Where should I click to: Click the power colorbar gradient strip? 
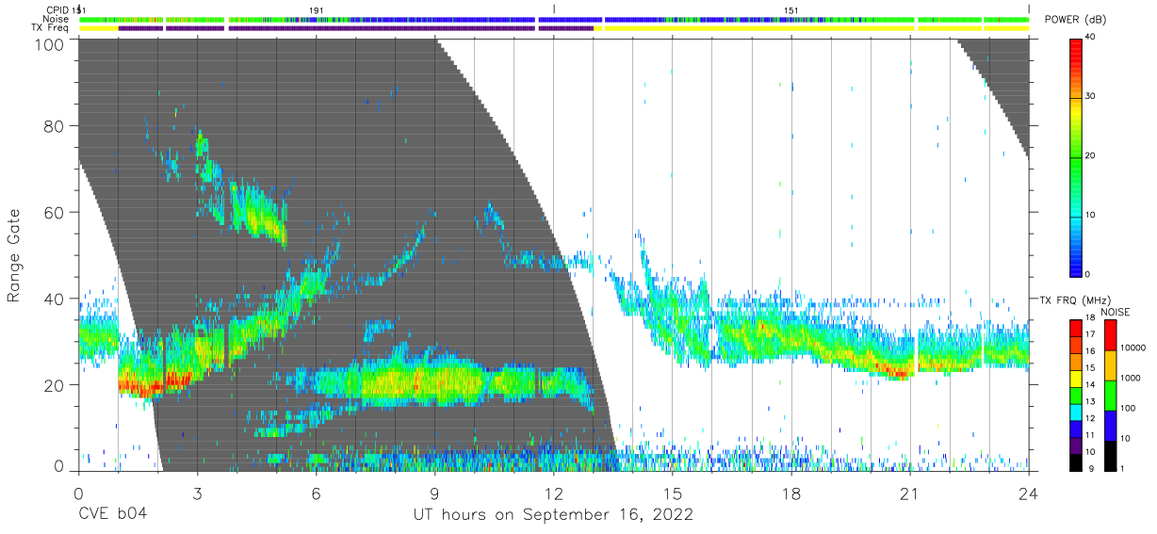(x=1076, y=156)
